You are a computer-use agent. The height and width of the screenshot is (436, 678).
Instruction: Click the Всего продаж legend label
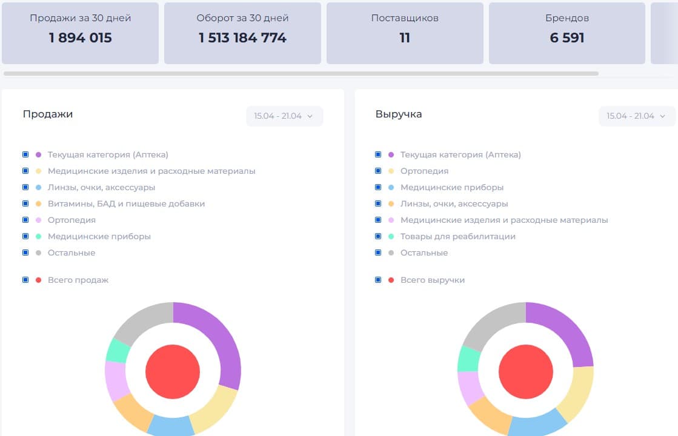(x=78, y=280)
